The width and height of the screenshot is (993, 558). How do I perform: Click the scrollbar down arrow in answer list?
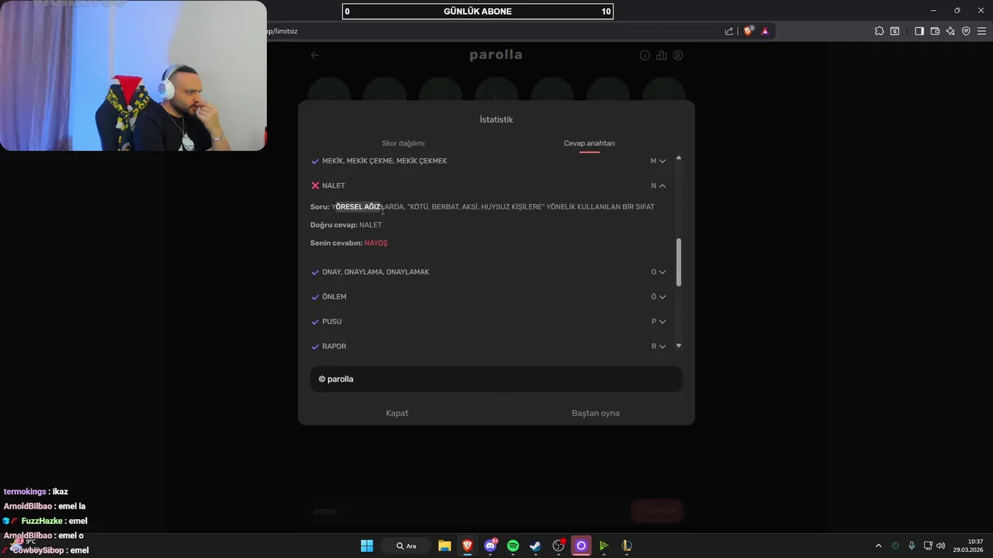tap(679, 346)
